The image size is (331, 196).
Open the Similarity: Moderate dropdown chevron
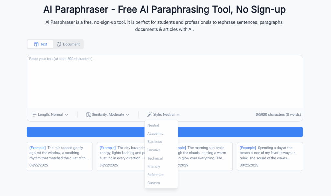128,115
